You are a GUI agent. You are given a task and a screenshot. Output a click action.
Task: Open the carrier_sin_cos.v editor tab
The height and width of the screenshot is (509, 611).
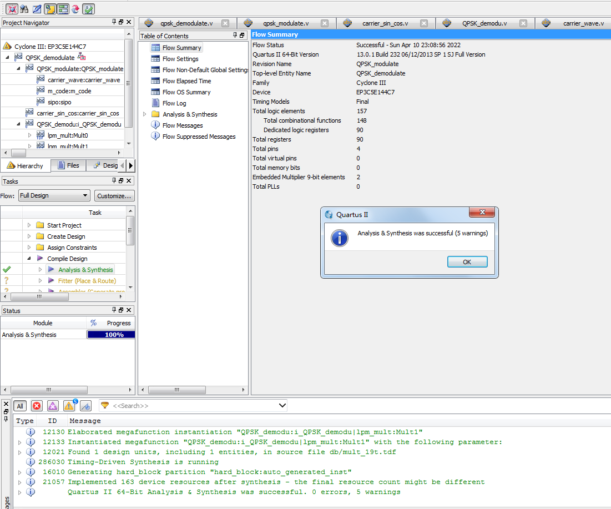click(x=385, y=23)
